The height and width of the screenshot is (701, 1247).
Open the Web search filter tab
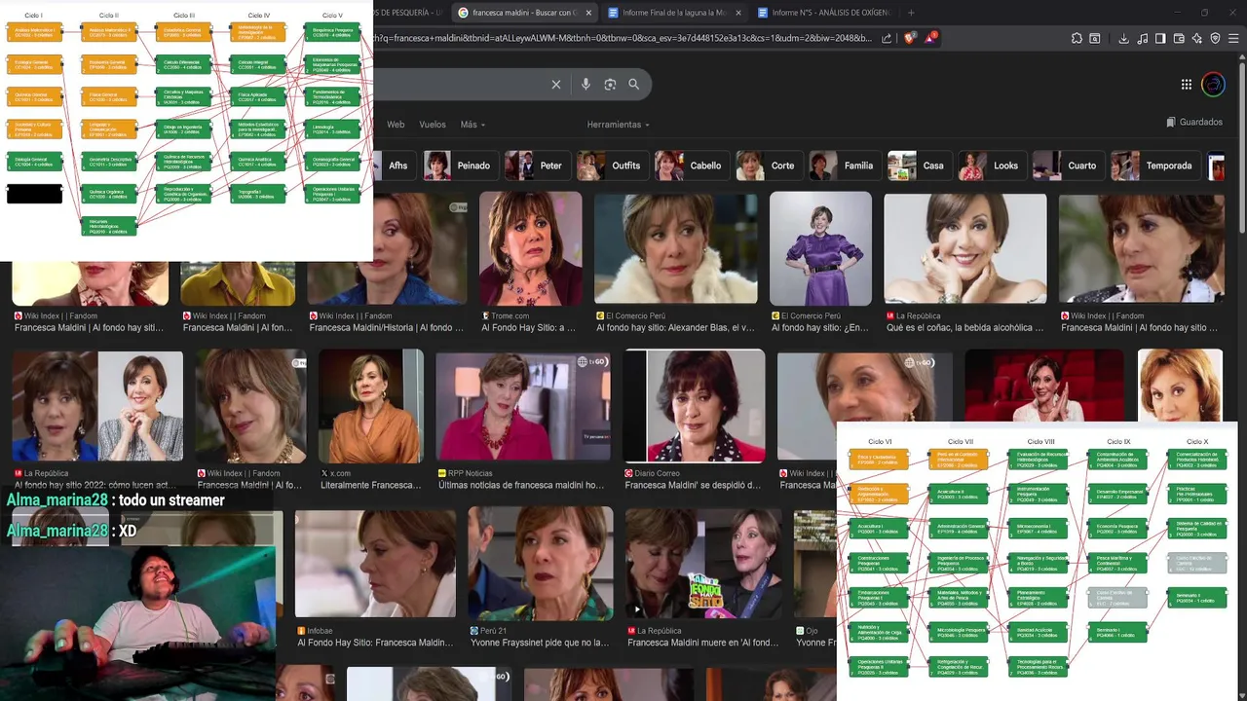396,125
